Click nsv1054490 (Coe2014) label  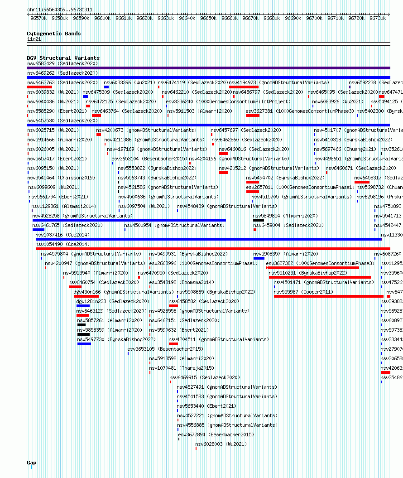coord(62,245)
